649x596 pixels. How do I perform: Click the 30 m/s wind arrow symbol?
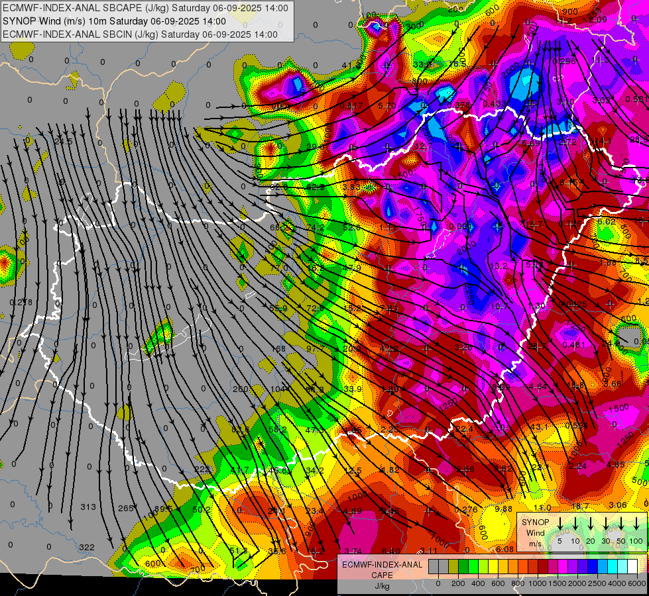tap(606, 523)
